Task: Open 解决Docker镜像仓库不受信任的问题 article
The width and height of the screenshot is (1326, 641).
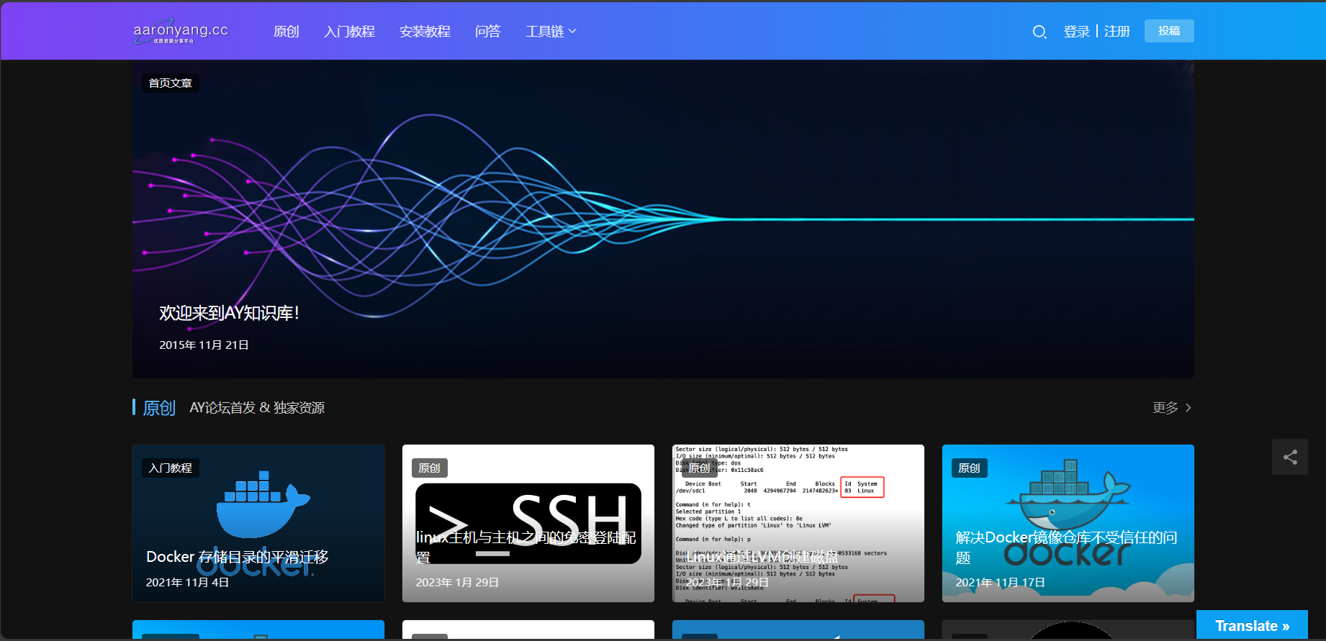Action: (x=1066, y=547)
